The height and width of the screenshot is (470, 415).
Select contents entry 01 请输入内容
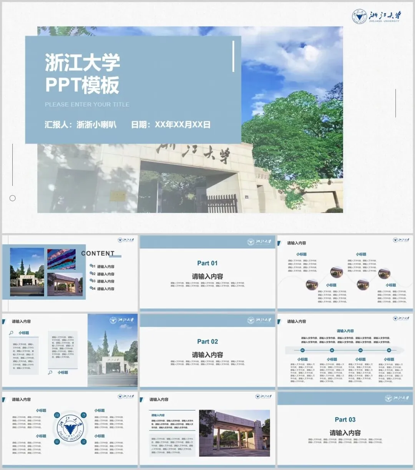pyautogui.click(x=103, y=266)
